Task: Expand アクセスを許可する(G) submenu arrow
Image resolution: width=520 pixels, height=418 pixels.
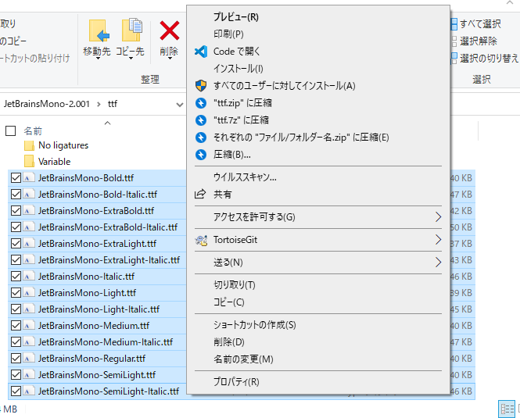Action: 438,217
